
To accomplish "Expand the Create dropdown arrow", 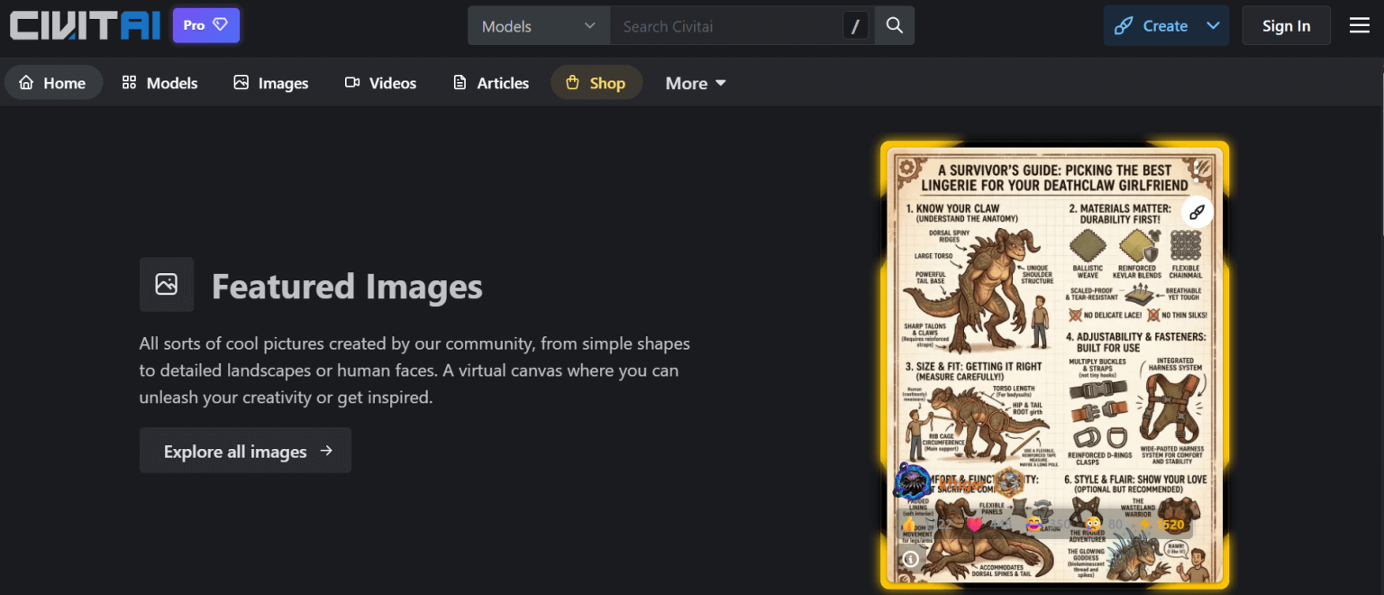I will tap(1213, 26).
